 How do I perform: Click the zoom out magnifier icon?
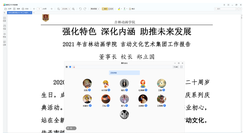pyautogui.click(x=58, y=9)
